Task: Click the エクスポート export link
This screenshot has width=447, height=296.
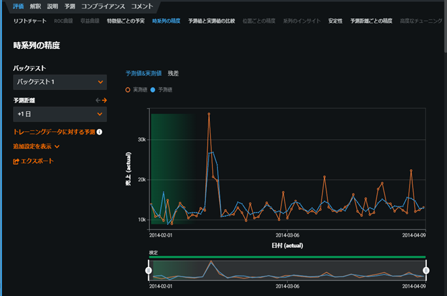Action: click(33, 161)
